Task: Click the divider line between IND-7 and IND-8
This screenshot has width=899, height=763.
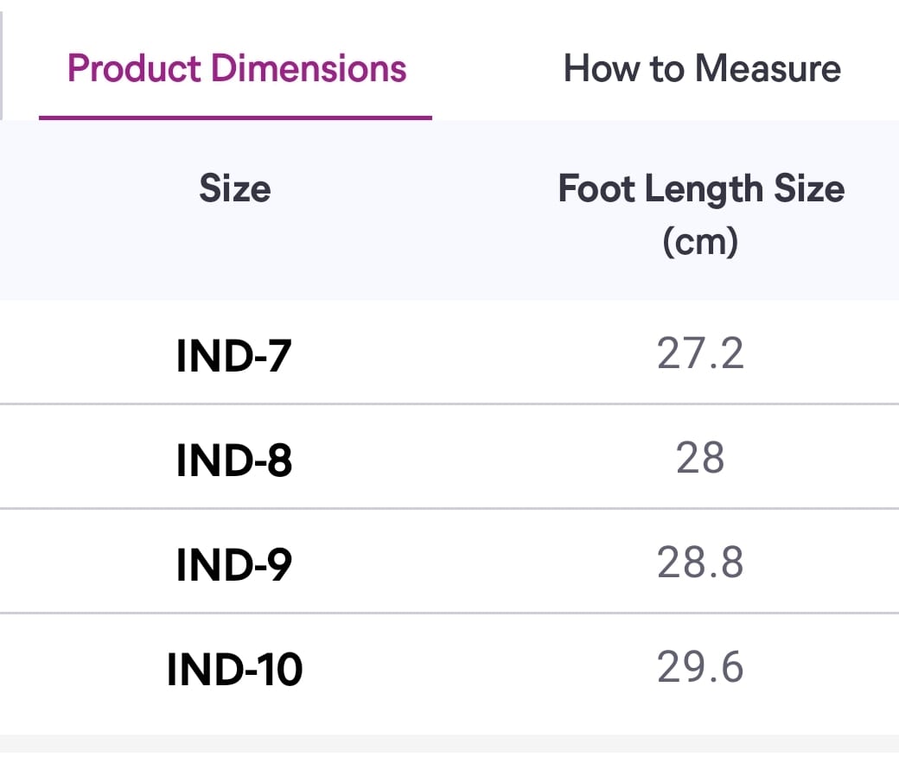Action: (449, 404)
